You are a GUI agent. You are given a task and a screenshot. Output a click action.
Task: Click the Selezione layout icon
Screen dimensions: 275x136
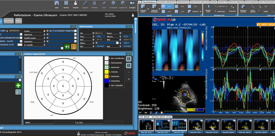143,7
